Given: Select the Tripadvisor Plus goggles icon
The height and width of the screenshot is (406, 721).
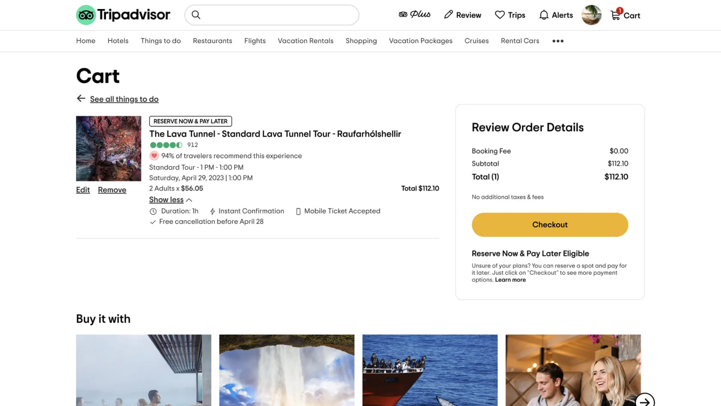Looking at the screenshot, I should pyautogui.click(x=402, y=14).
